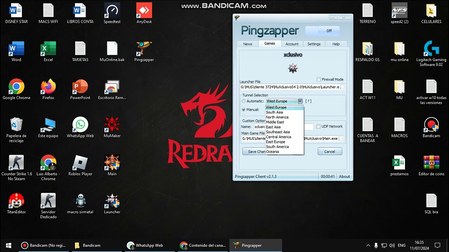Open the Windows Start menu
The width and height of the screenshot is (449, 252).
click(x=8, y=245)
